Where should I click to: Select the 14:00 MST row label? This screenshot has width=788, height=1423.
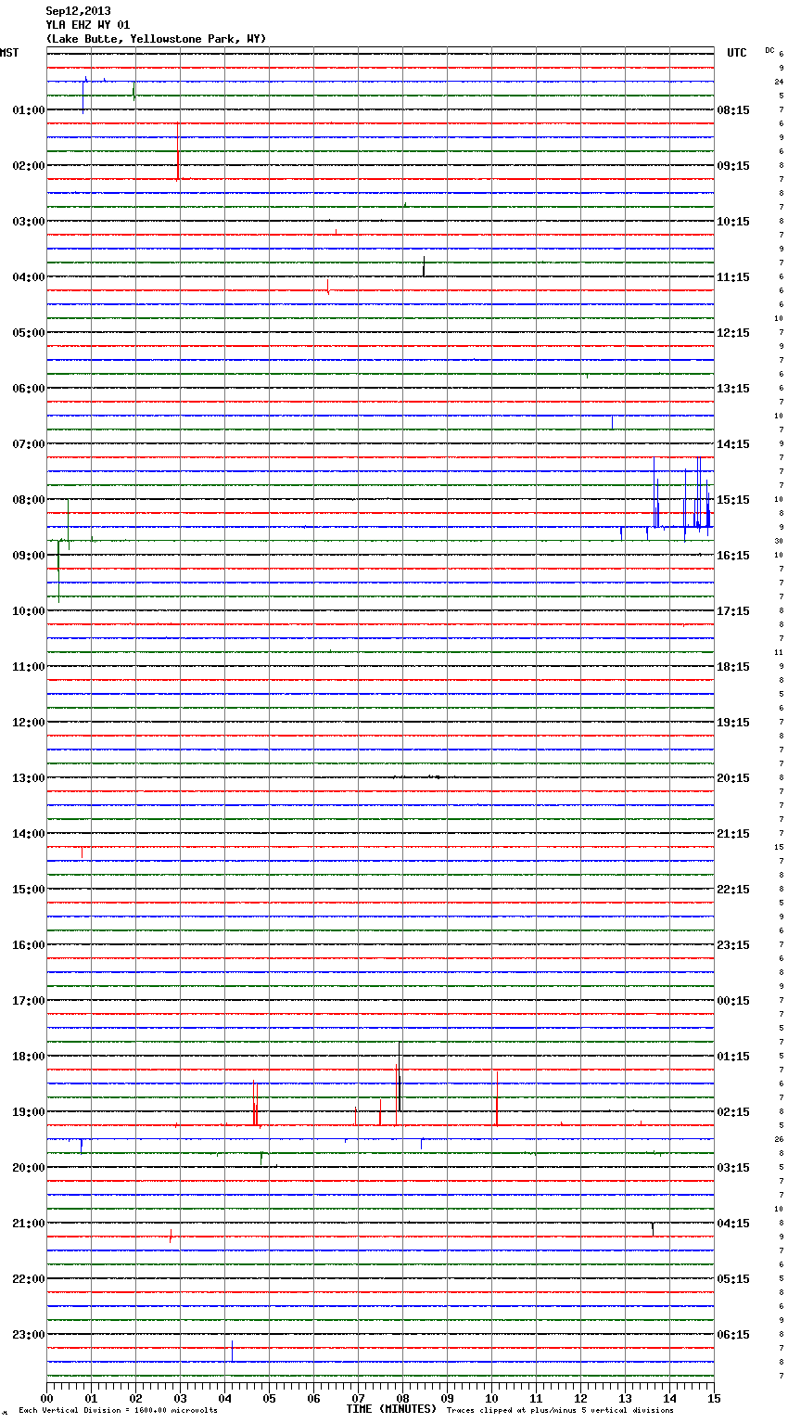[29, 834]
